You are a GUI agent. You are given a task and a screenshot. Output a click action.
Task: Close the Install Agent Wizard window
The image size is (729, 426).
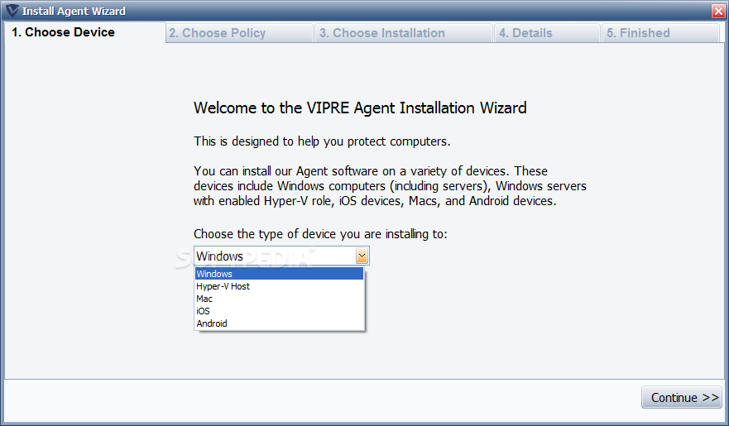click(x=718, y=11)
